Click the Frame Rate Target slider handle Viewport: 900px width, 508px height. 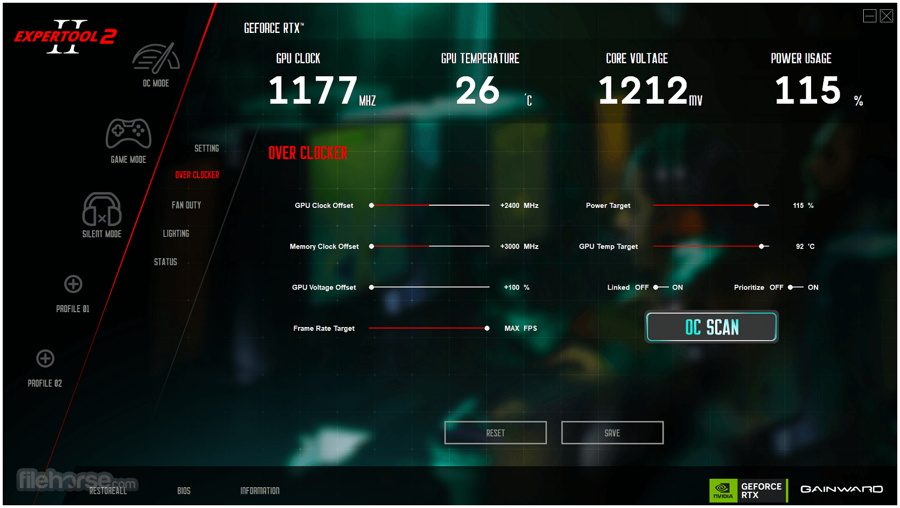[x=487, y=329]
